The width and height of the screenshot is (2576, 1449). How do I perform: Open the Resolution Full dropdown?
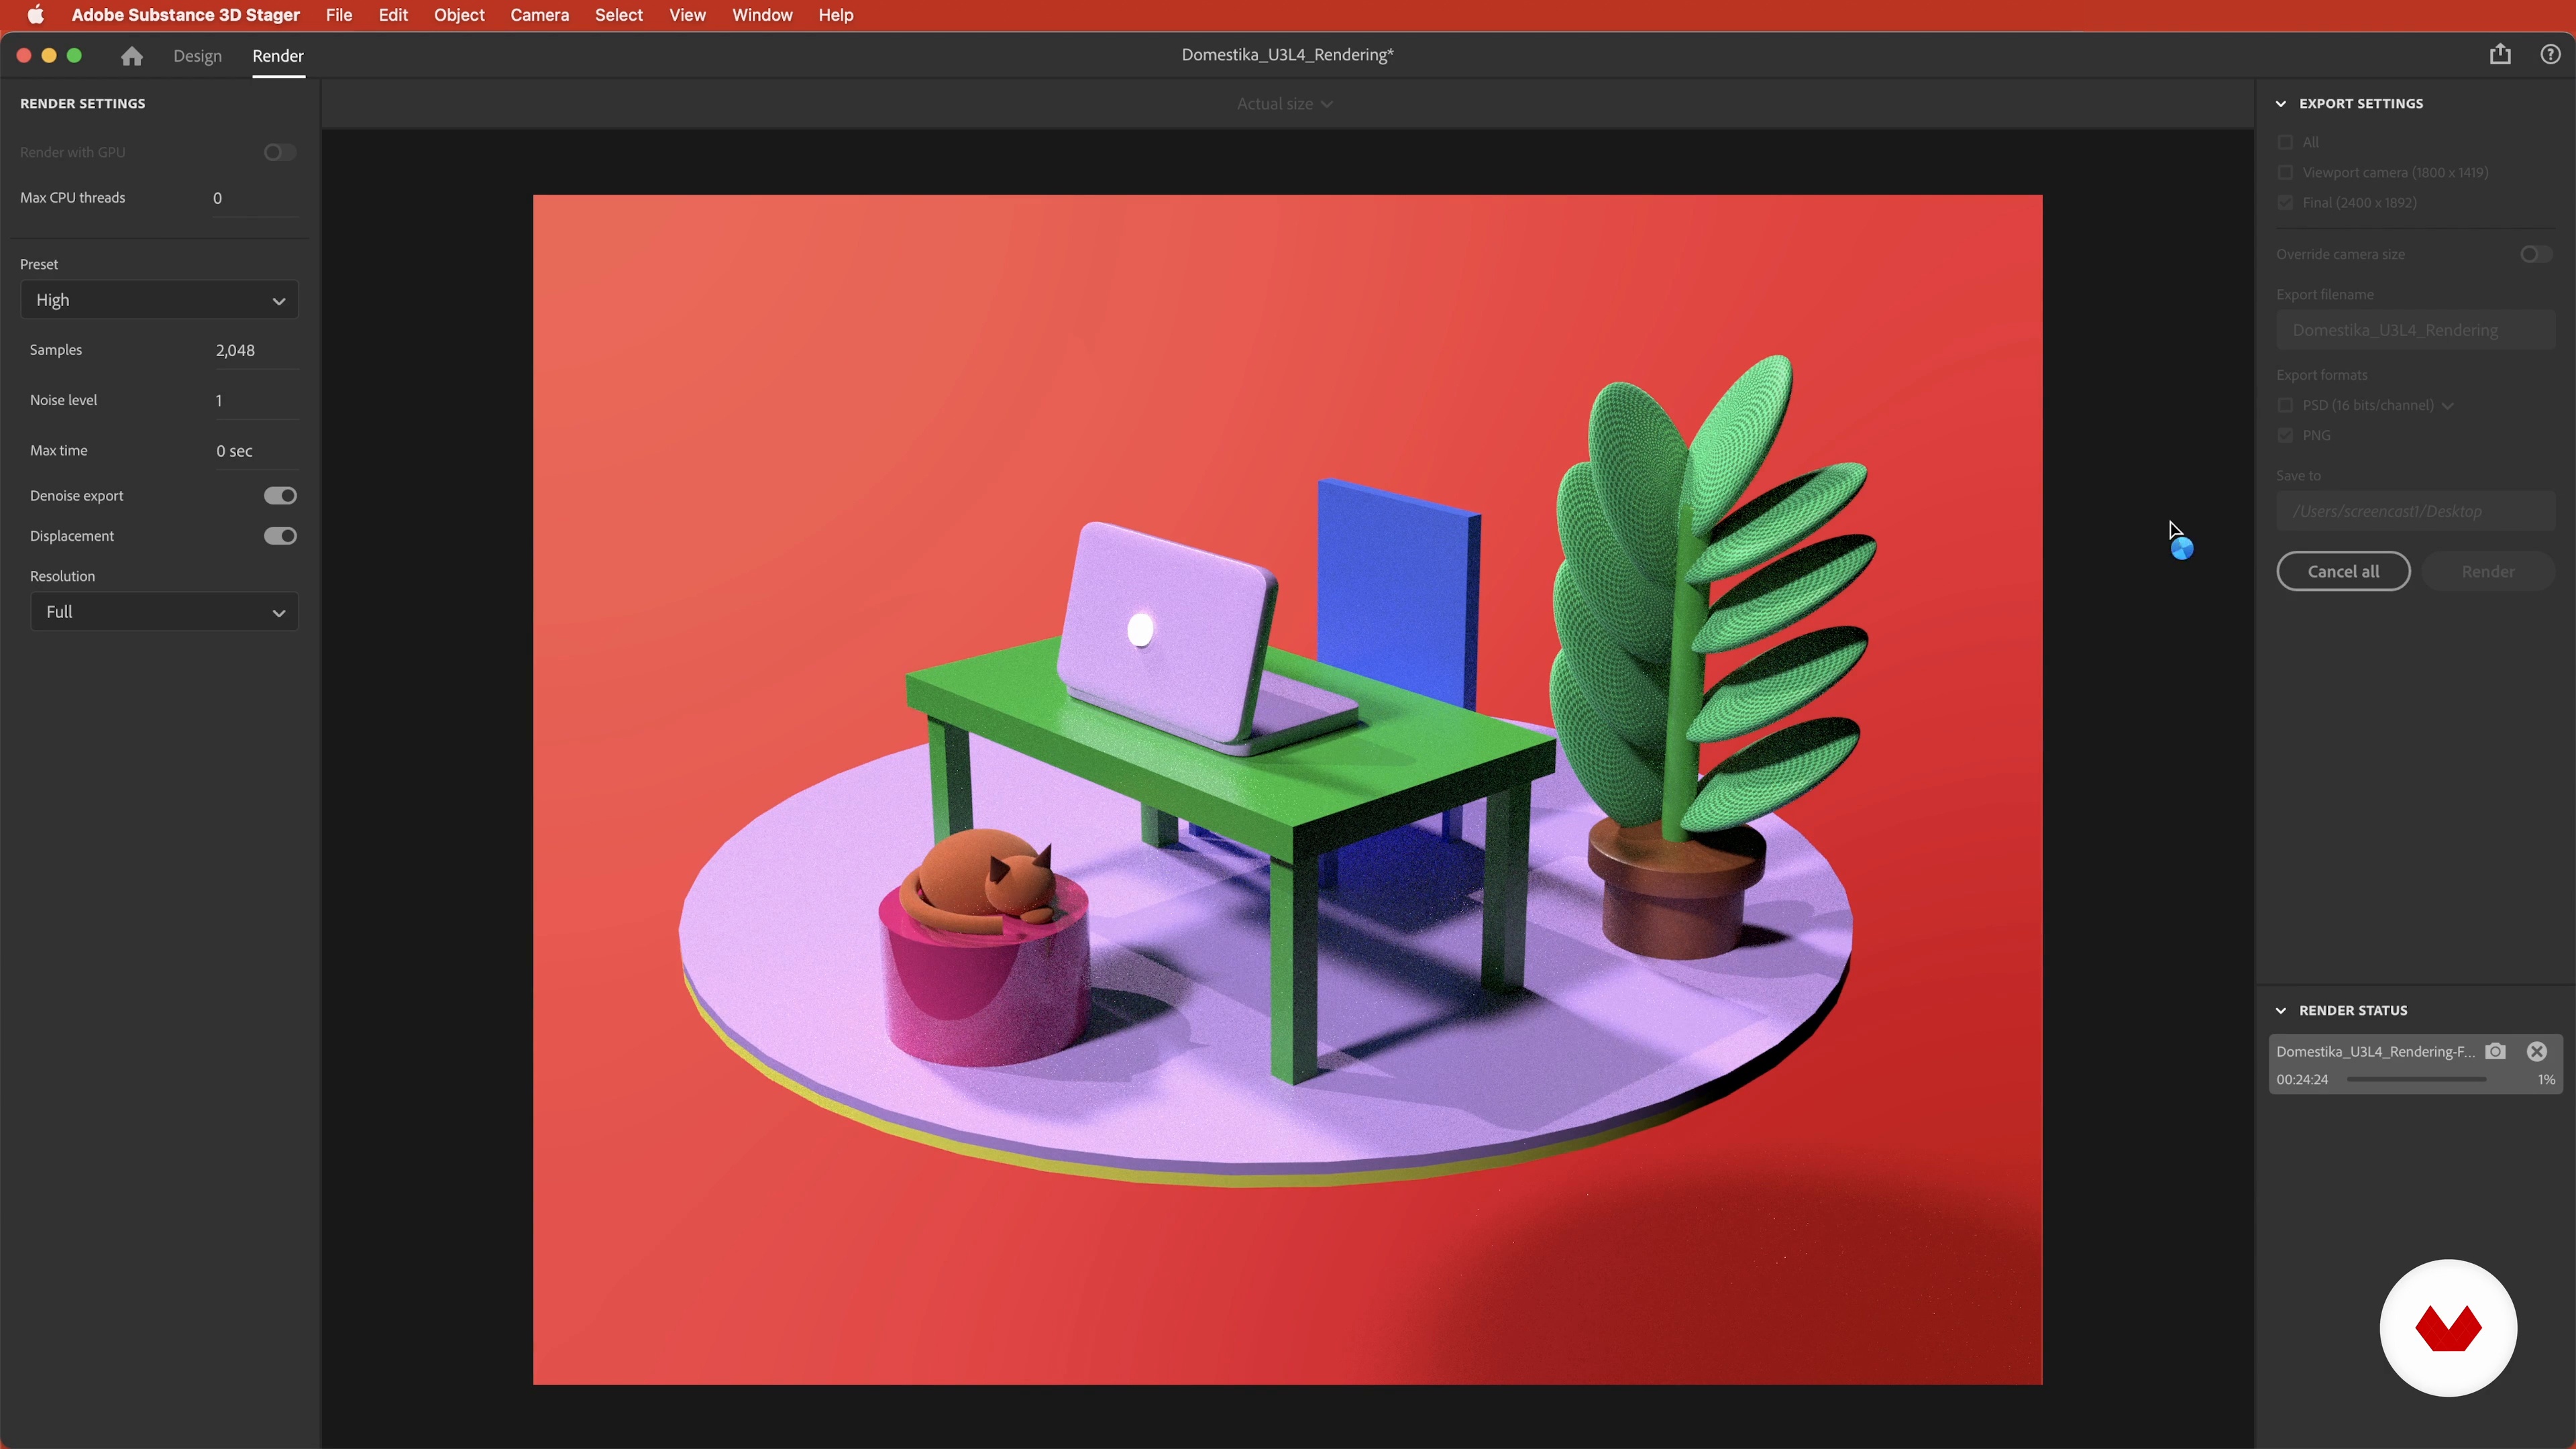164,612
